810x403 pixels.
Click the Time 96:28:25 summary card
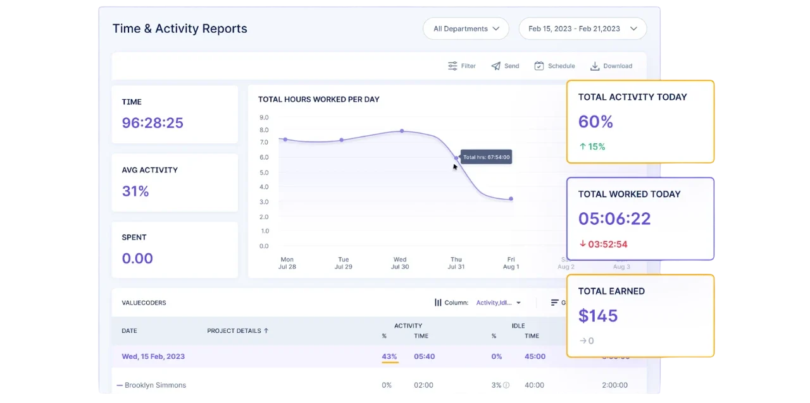tap(175, 114)
